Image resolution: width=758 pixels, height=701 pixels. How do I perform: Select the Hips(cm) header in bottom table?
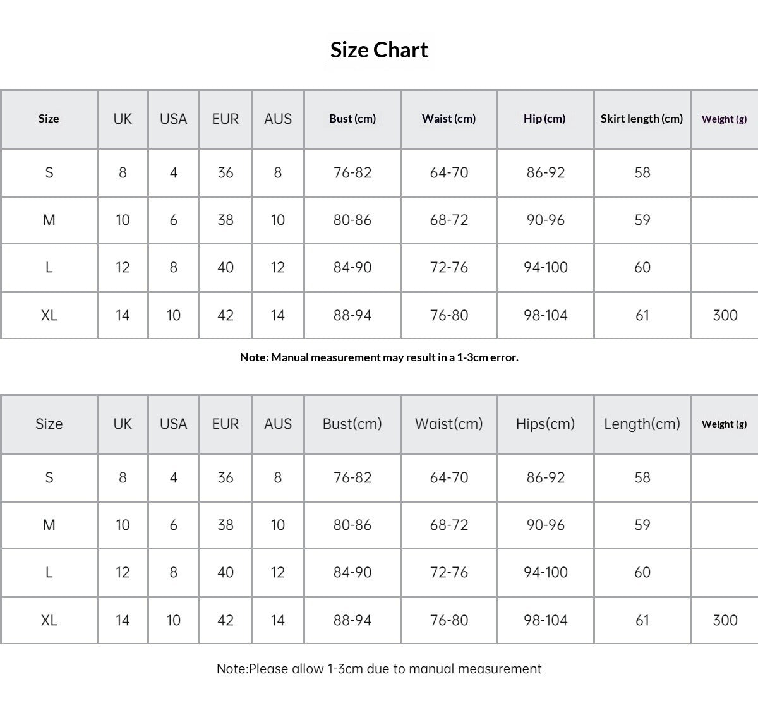[x=546, y=424]
